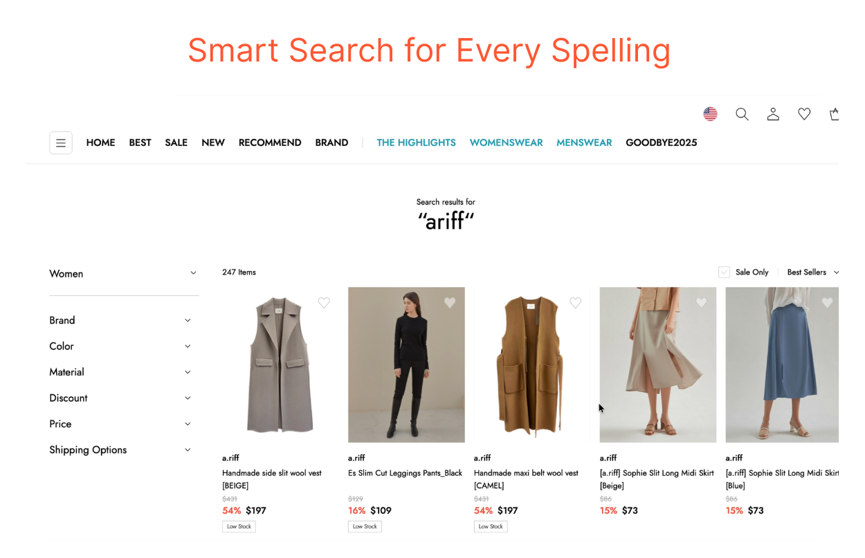Toggle heart on Beige Sophie skirt

702,303
